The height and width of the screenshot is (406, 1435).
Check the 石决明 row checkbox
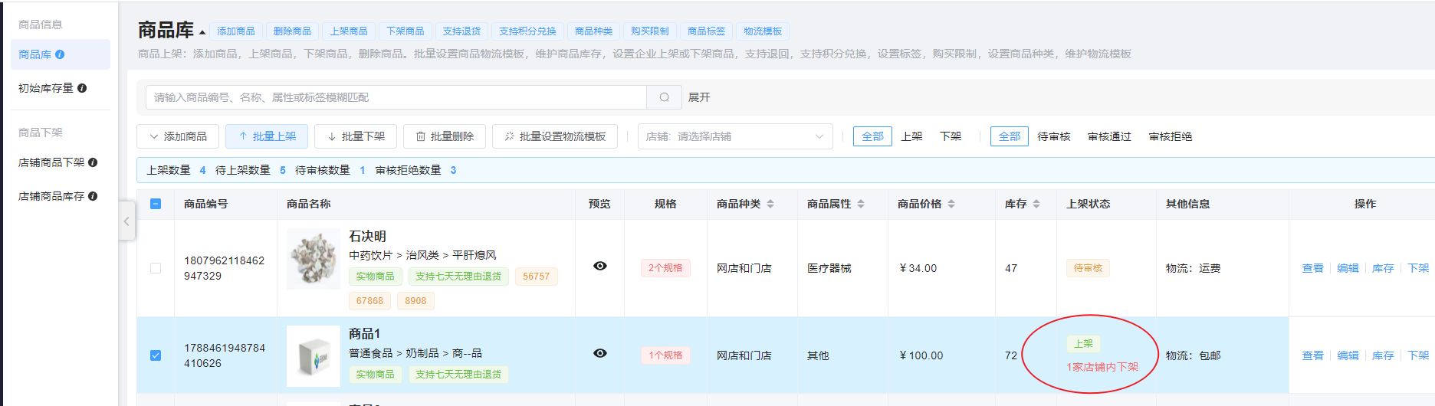point(156,268)
